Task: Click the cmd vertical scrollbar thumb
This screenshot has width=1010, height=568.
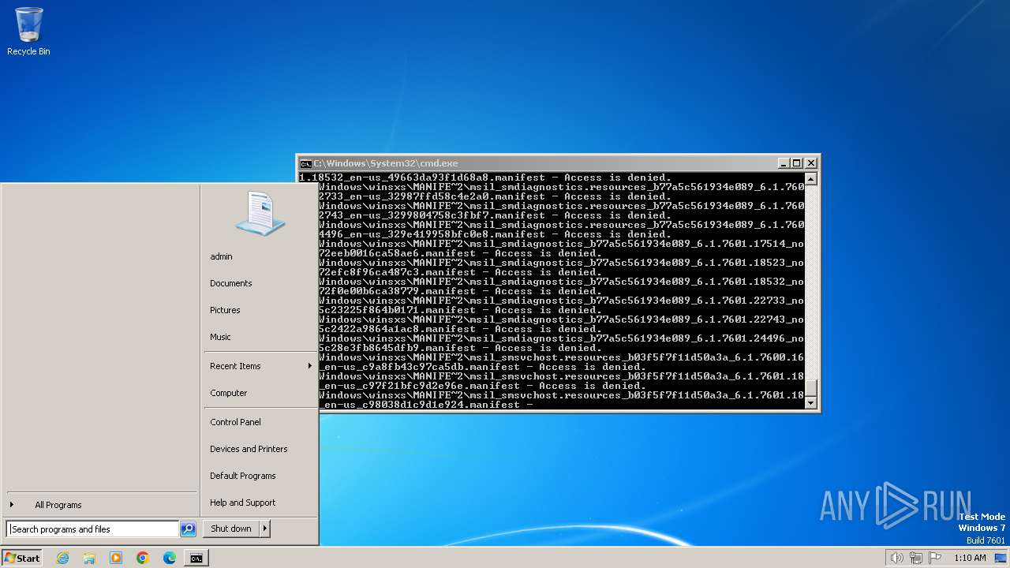Action: click(810, 388)
